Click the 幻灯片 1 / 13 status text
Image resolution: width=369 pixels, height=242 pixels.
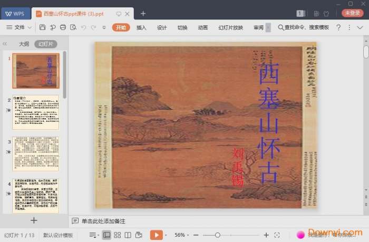[x=20, y=235]
